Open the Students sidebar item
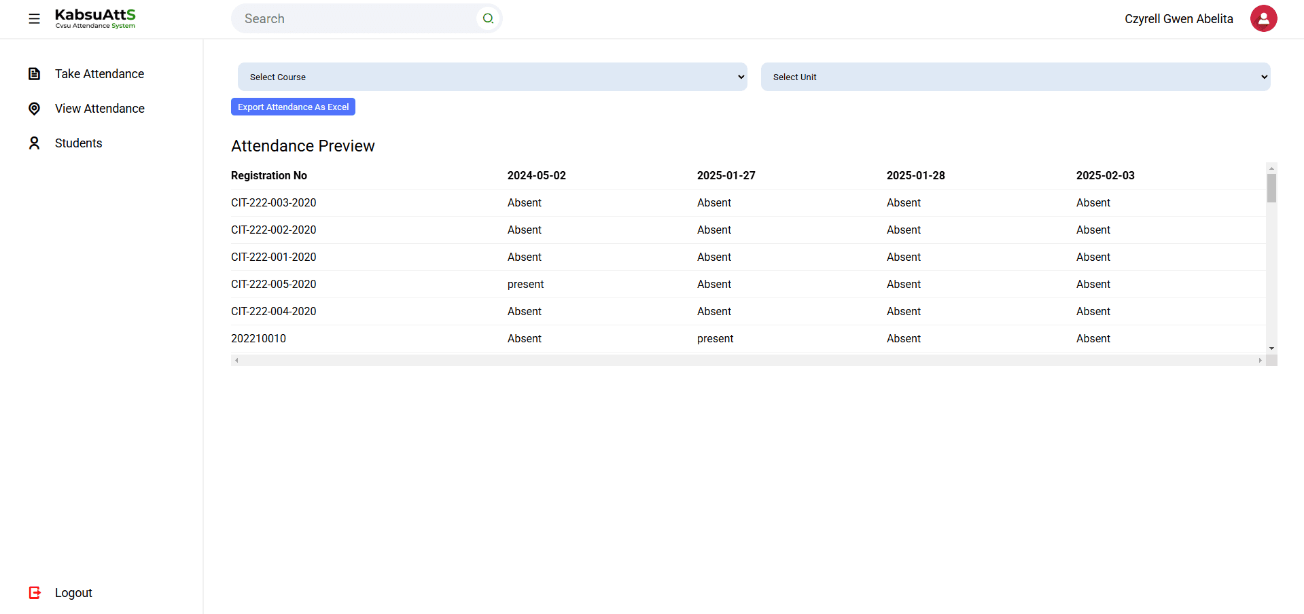This screenshot has height=614, width=1304. coord(78,143)
